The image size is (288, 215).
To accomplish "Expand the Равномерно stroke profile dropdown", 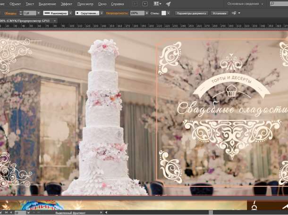I will (x=70, y=13).
